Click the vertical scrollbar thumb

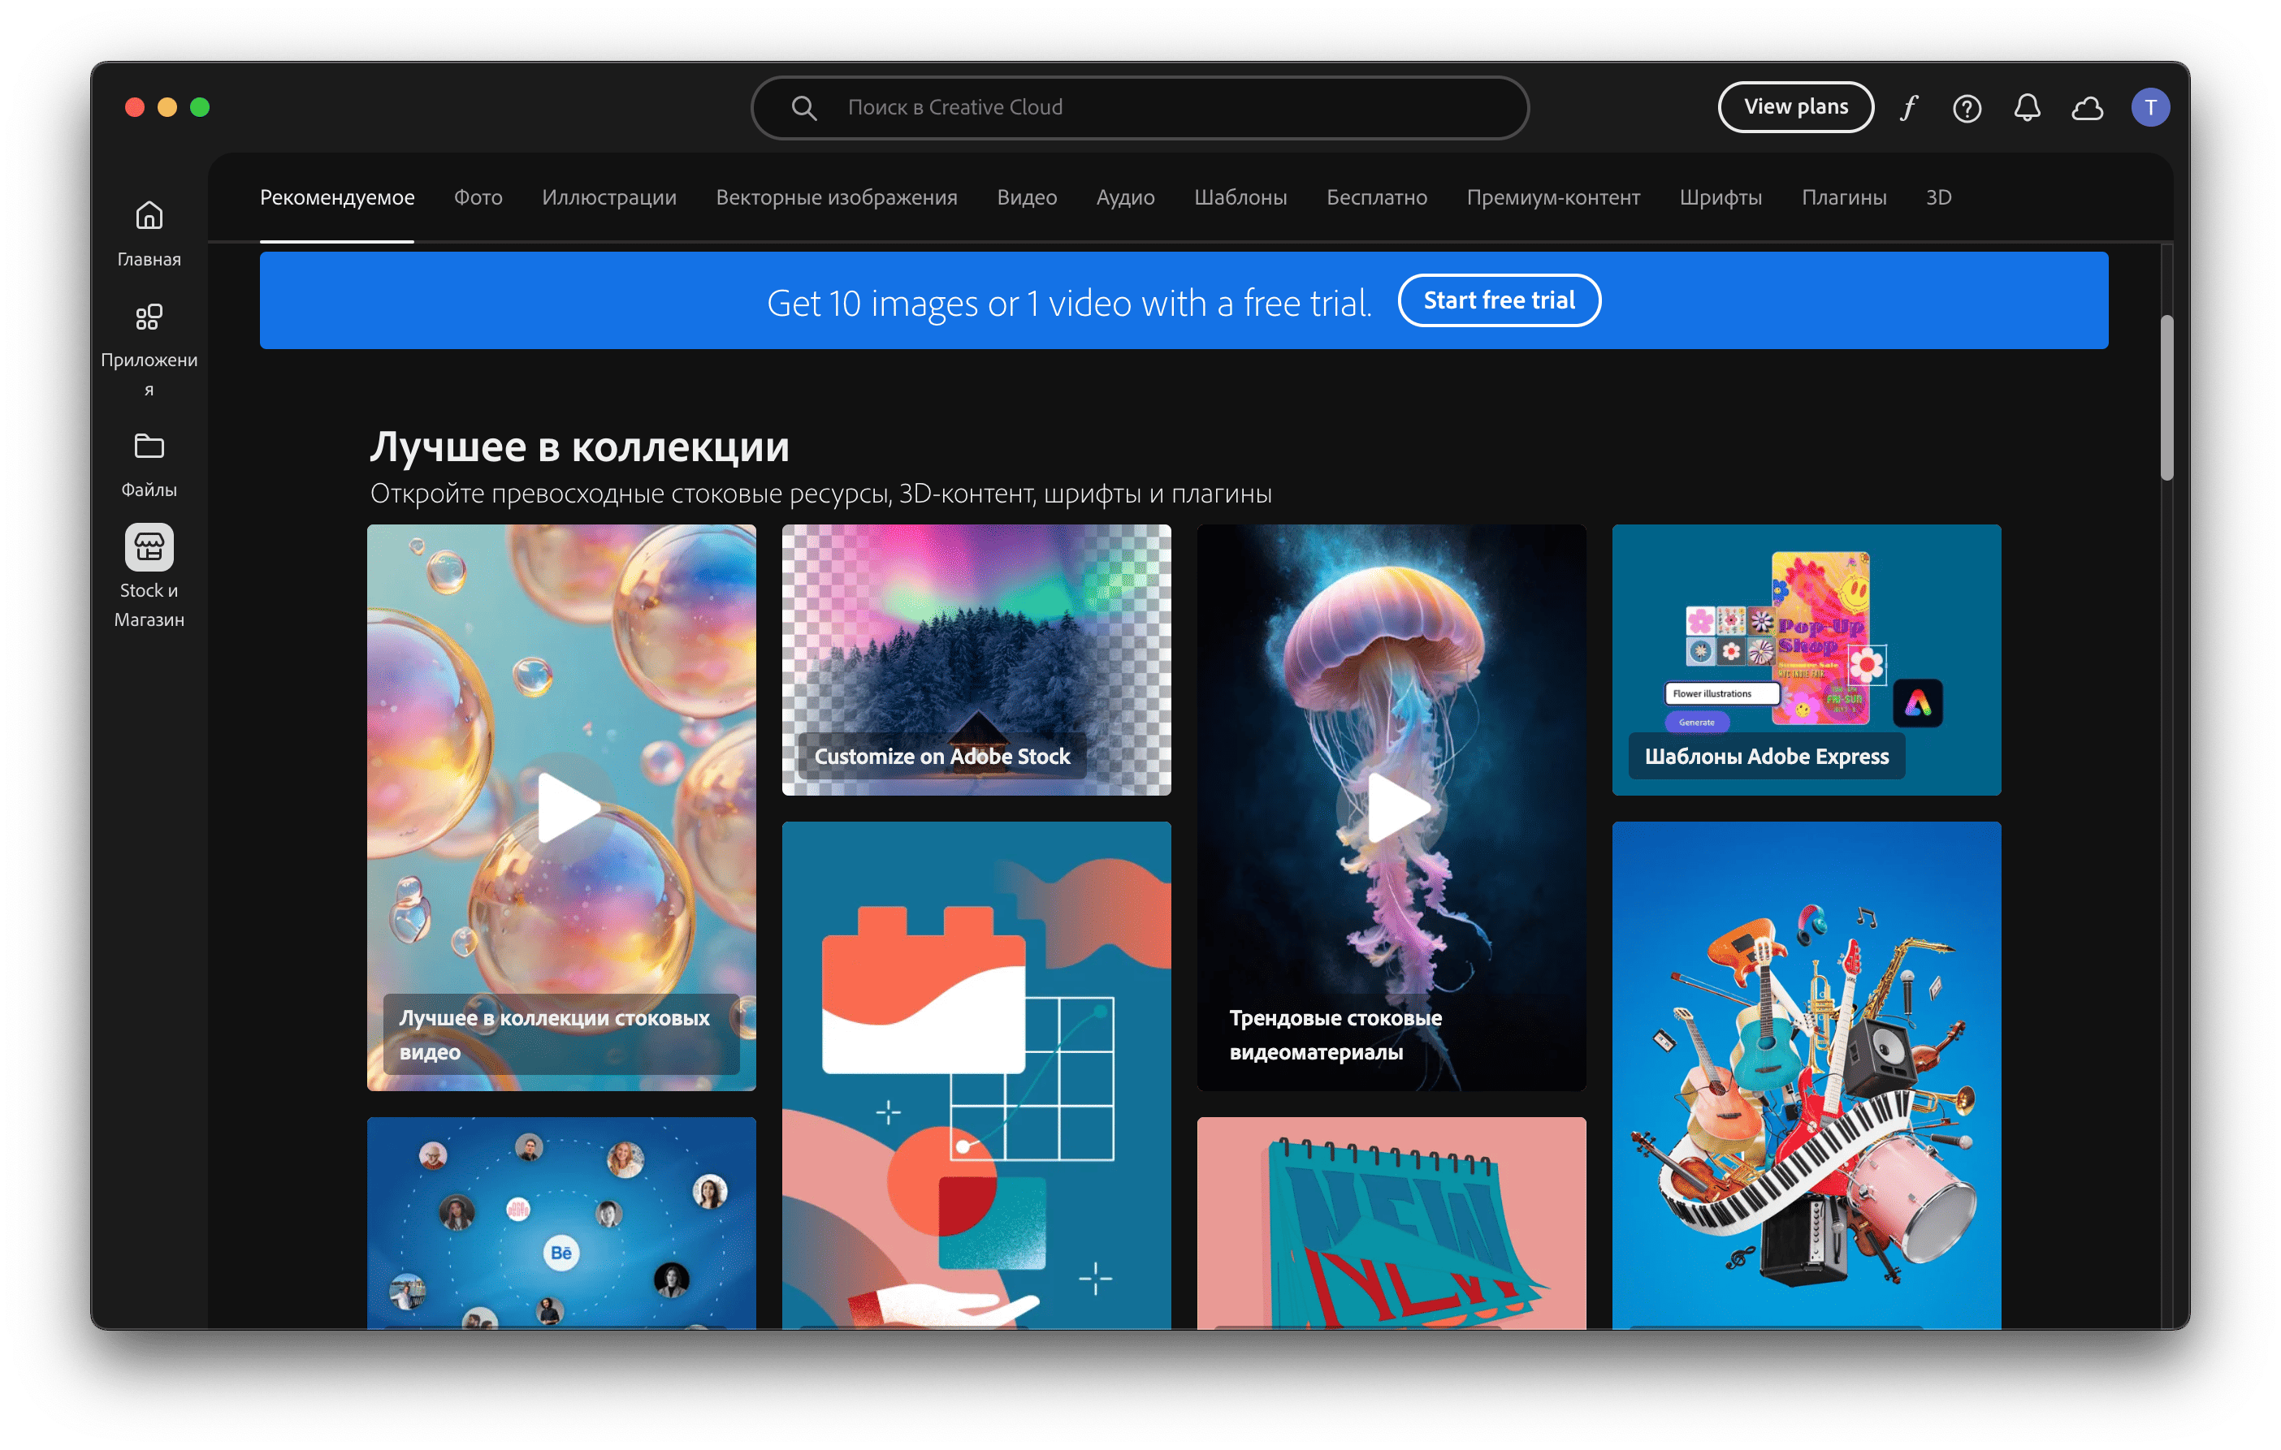pos(2166,398)
